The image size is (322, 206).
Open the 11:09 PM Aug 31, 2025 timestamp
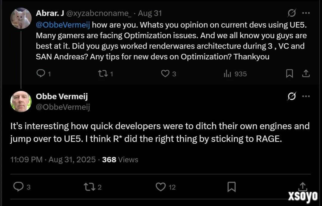[53, 159]
